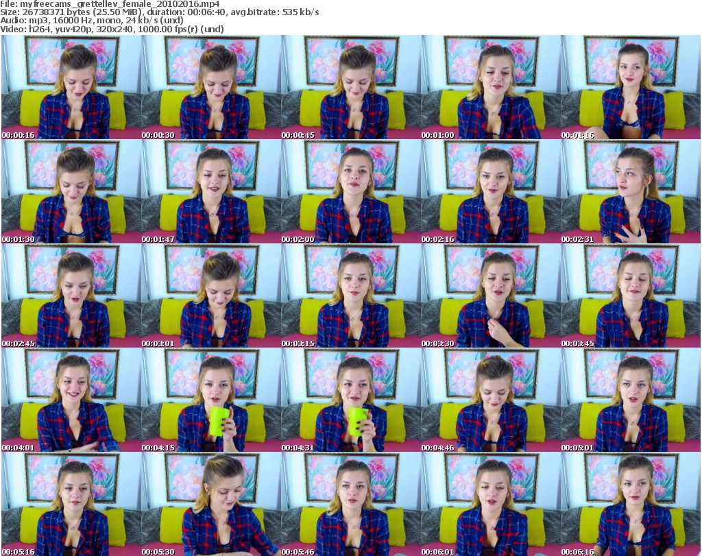This screenshot has width=702, height=556.
Task: Select the thumbnail timestamped 00:05:01
Action: click(x=630, y=400)
